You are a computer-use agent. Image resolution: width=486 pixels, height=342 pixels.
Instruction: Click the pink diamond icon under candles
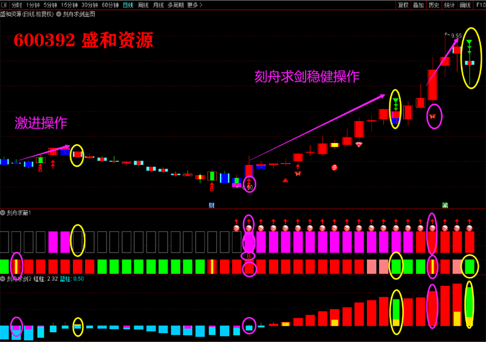pos(359,144)
